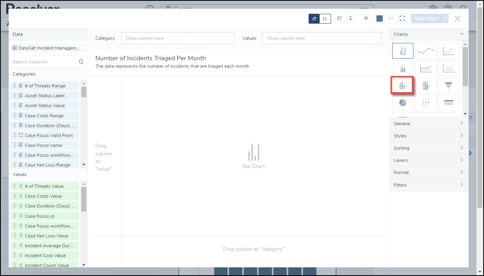Expand the General section

point(429,124)
